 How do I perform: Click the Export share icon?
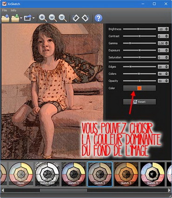tap(27, 18)
